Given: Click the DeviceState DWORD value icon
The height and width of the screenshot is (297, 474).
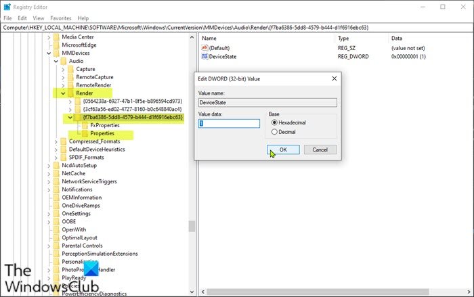Looking at the screenshot, I should pyautogui.click(x=204, y=56).
